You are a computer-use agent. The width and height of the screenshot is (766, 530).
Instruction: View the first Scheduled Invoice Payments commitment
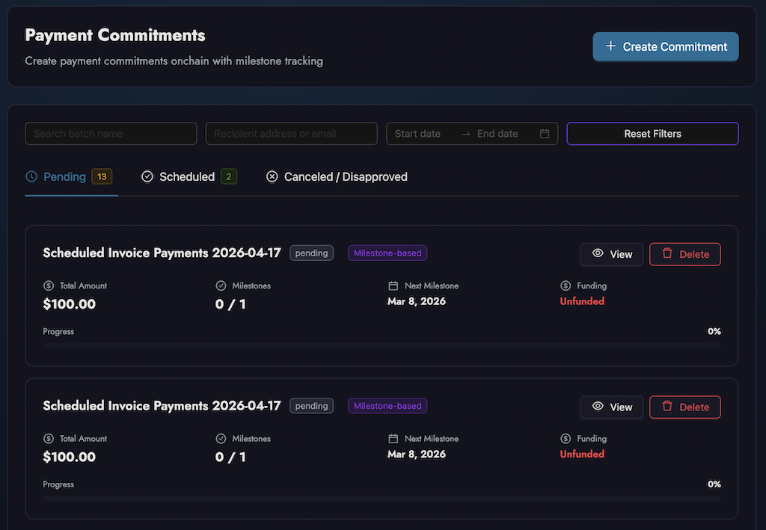612,254
